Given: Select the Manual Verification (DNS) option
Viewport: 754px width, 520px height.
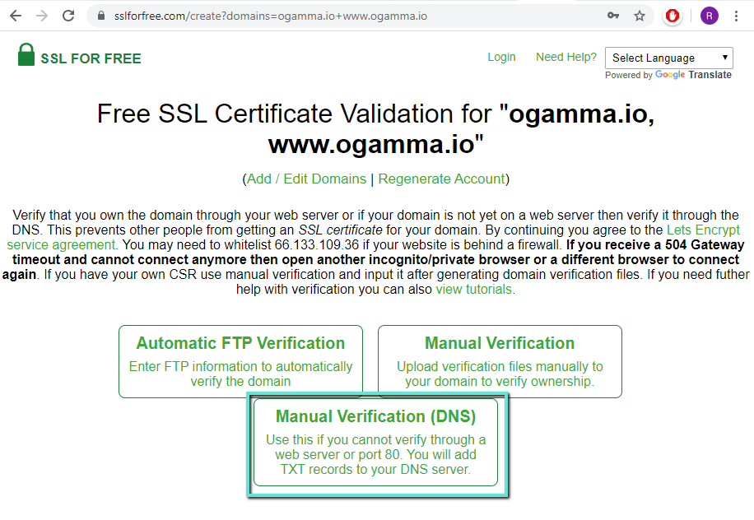Looking at the screenshot, I should click(375, 442).
